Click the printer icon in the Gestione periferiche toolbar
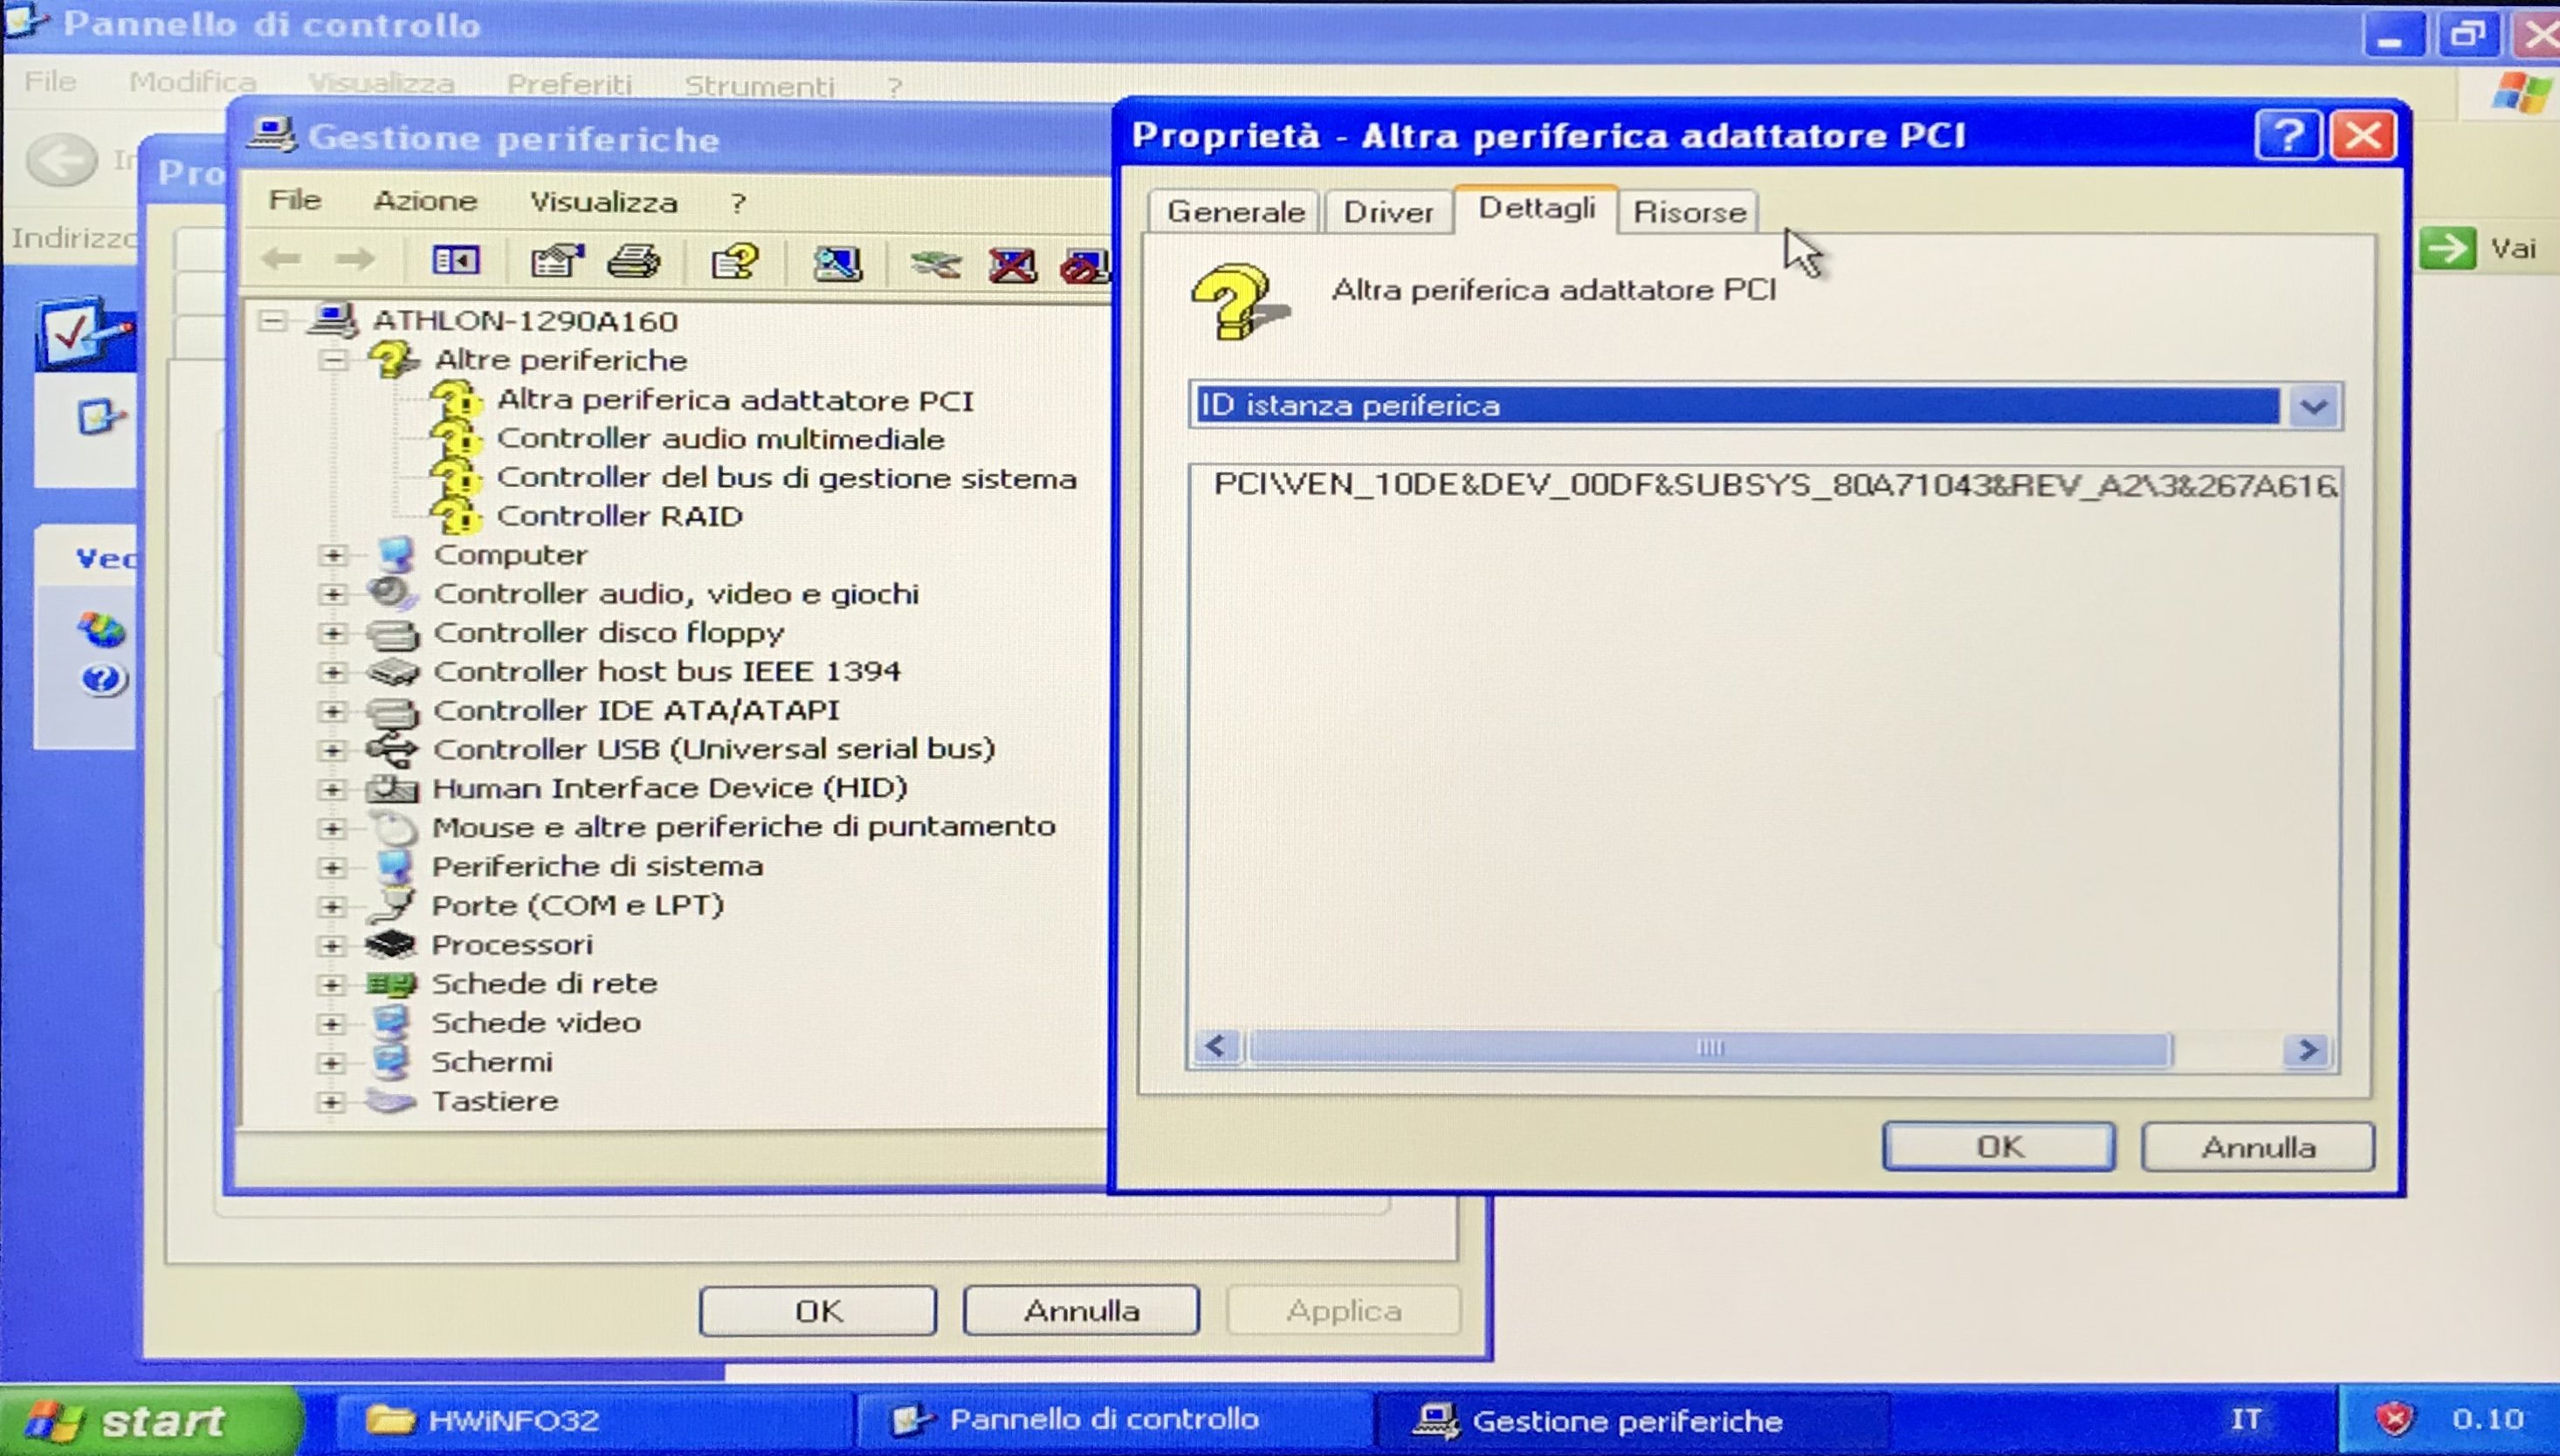 coord(634,262)
